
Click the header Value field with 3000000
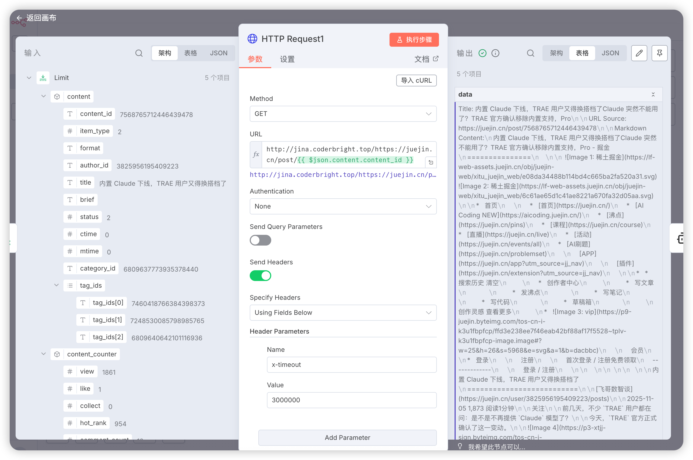pos(351,400)
